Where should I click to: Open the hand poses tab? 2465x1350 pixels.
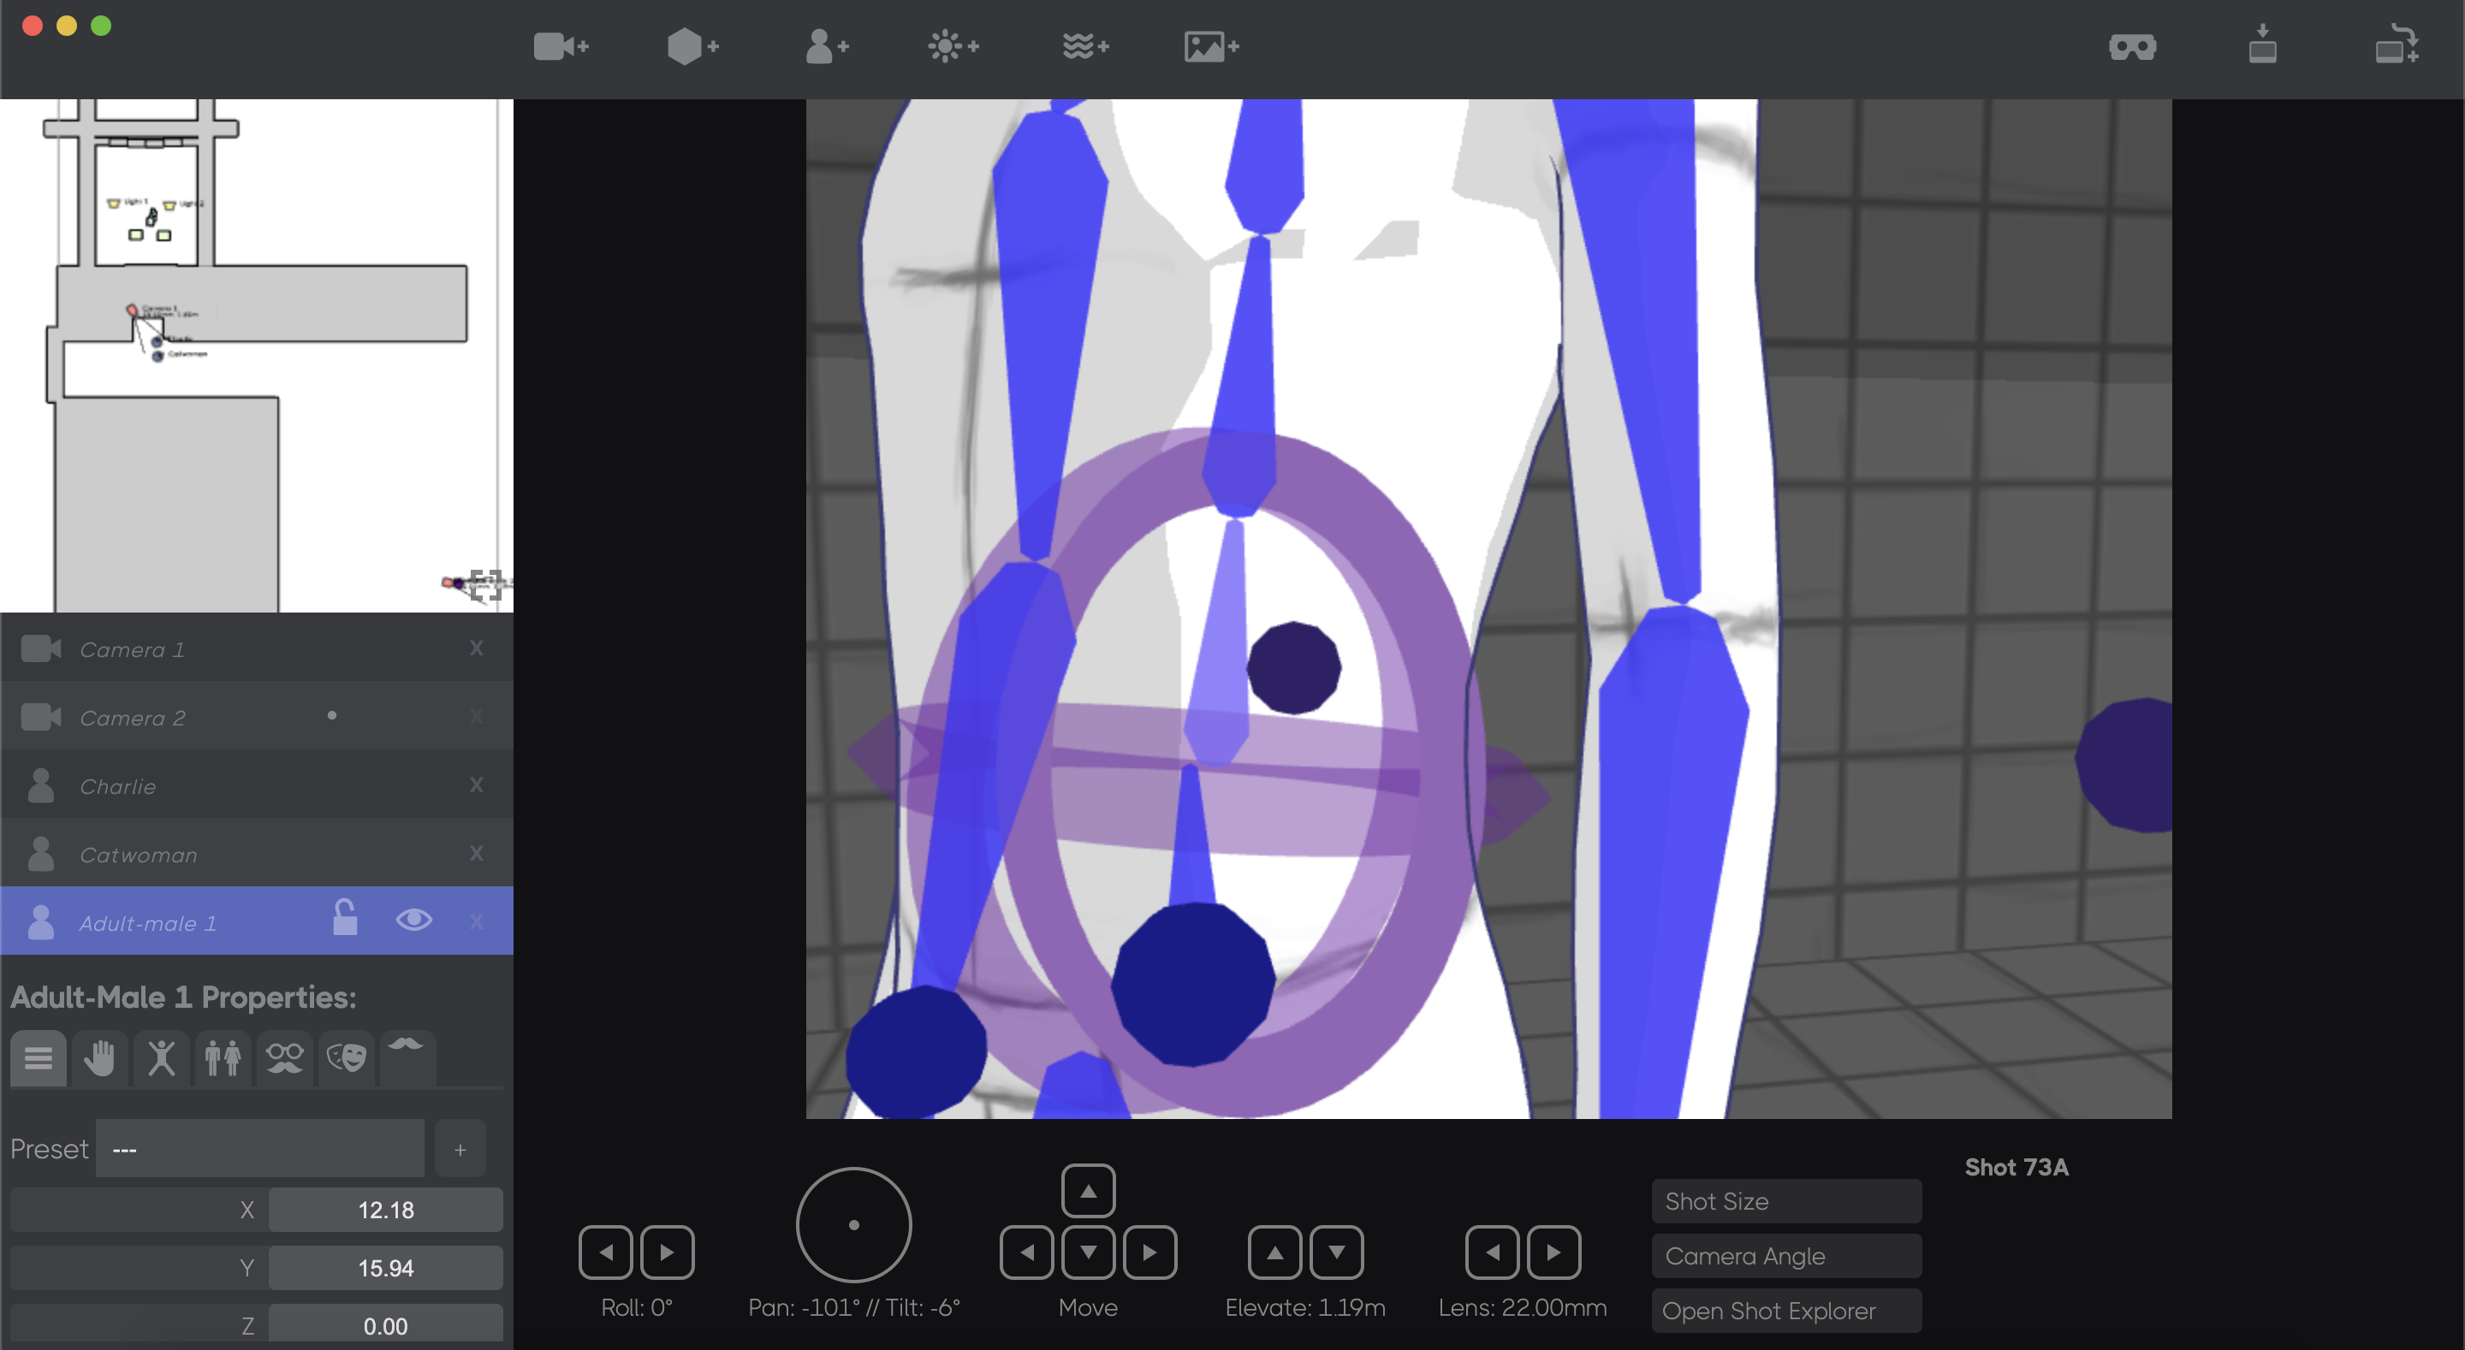[x=99, y=1058]
